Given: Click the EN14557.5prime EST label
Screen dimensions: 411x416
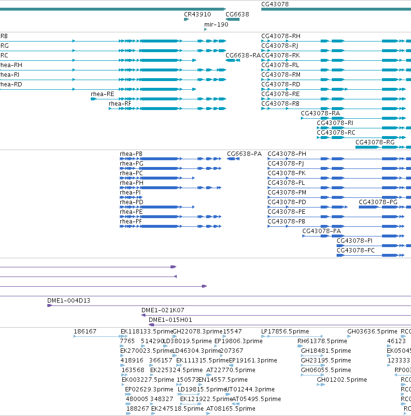Looking at the screenshot, I should (x=223, y=380).
